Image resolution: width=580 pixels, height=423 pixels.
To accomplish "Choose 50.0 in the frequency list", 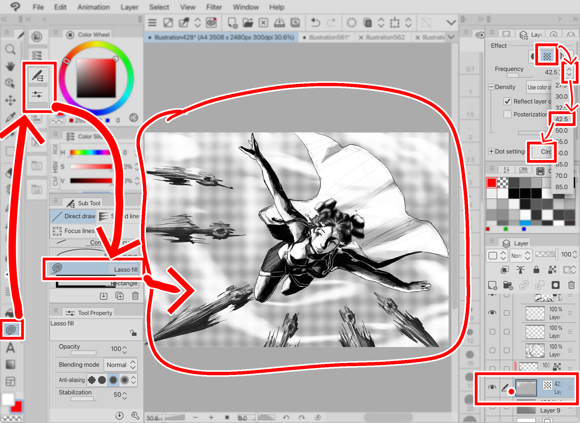I will [561, 130].
